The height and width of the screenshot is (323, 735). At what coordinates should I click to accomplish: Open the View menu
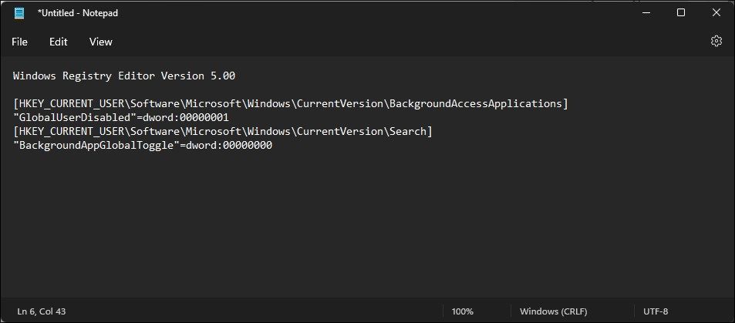pos(100,42)
